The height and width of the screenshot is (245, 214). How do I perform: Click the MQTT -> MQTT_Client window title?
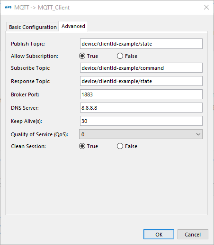point(42,8)
